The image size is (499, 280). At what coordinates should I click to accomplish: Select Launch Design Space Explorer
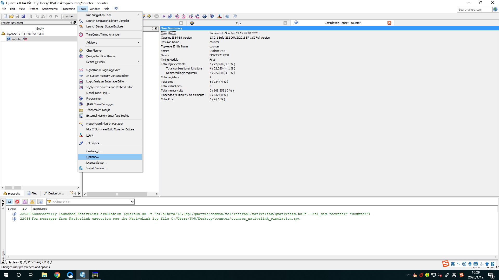pyautogui.click(x=110, y=26)
